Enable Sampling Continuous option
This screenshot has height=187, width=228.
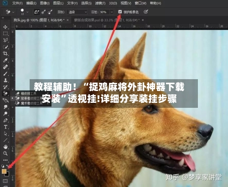[x=36, y=12]
